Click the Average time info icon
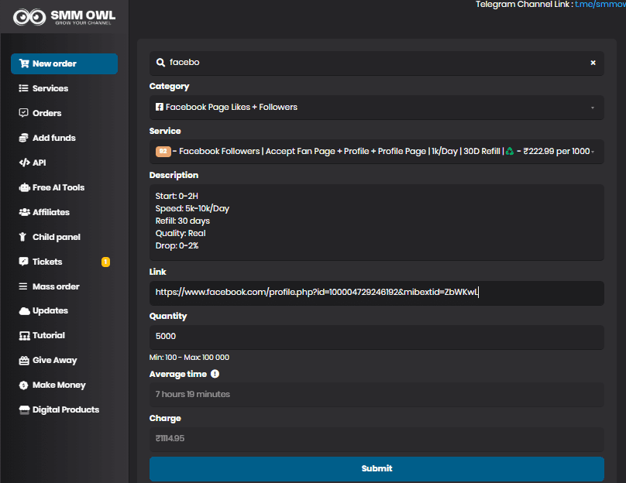The width and height of the screenshot is (626, 483). pyautogui.click(x=215, y=374)
